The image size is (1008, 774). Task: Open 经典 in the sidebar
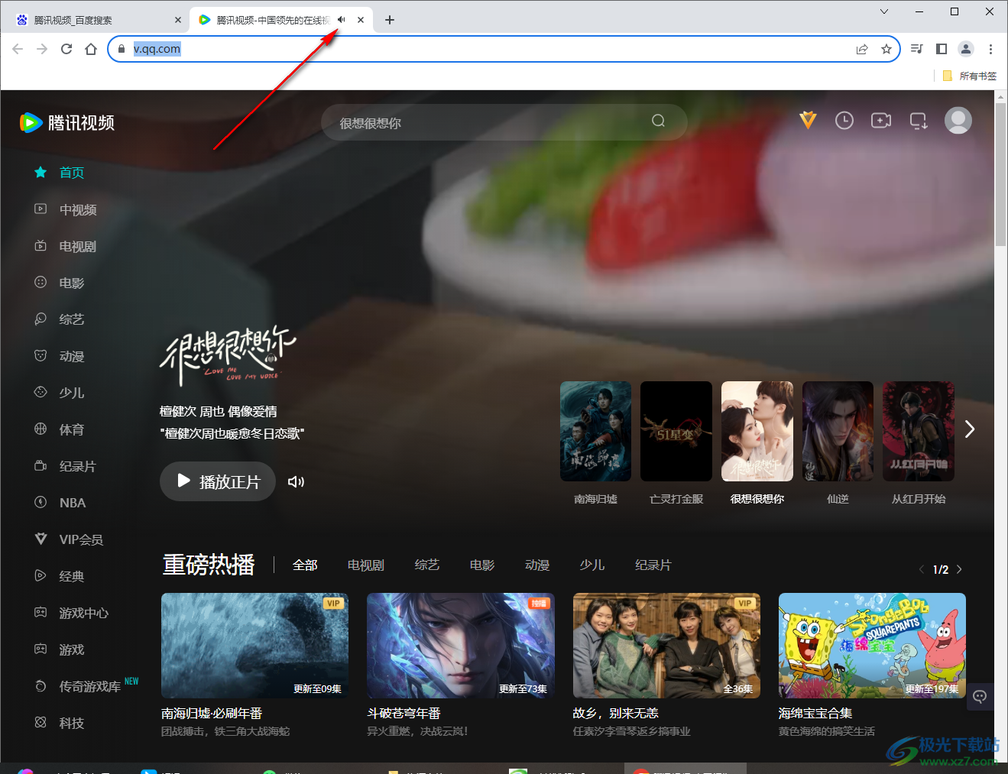click(60, 576)
